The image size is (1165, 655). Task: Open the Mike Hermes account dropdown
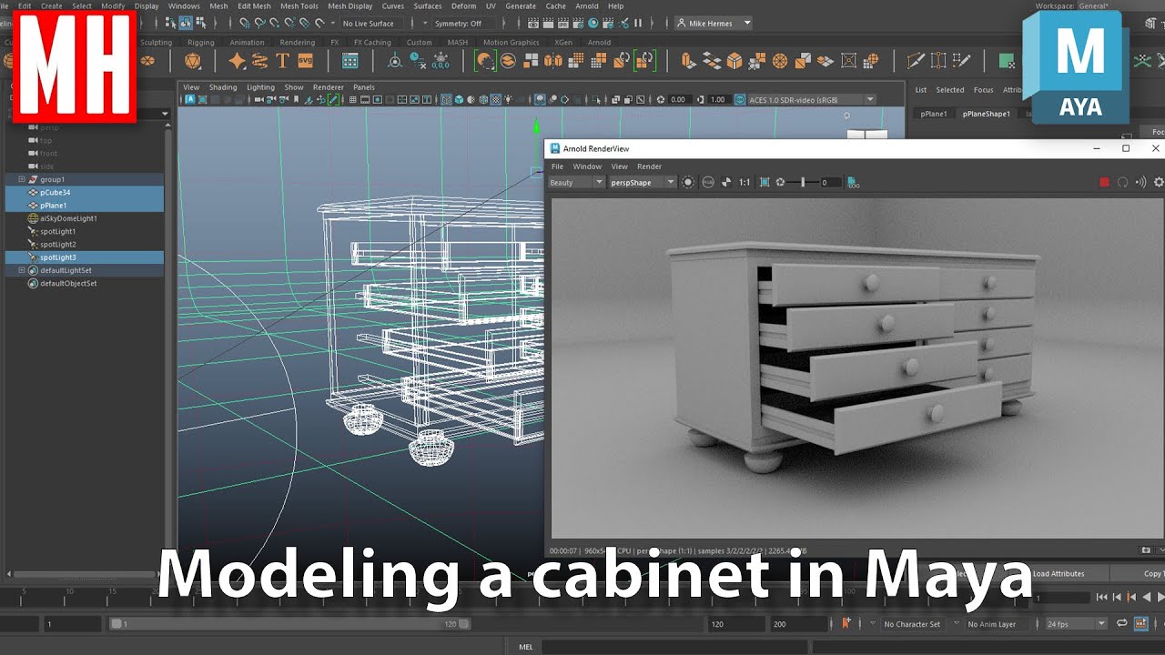tap(714, 23)
